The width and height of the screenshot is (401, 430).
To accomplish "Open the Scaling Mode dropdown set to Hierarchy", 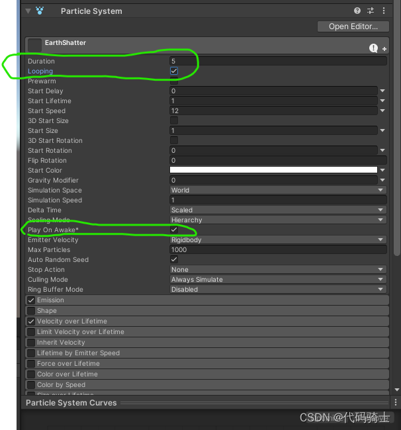I will 278,220.
